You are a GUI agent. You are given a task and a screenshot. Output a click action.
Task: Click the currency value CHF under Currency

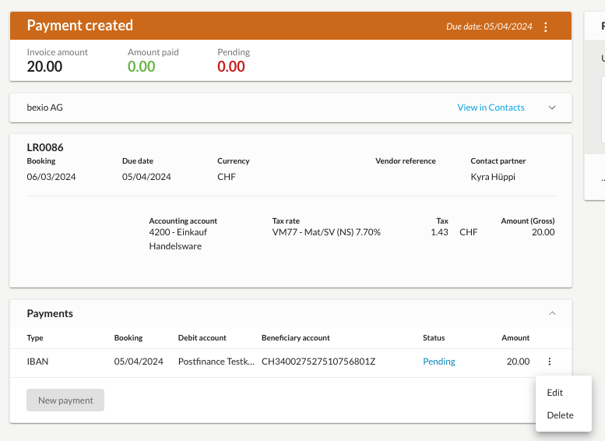click(227, 177)
